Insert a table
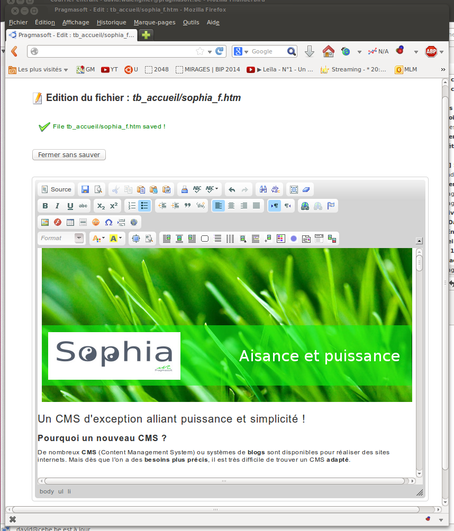Screen dimensions: 454x531 point(70,222)
